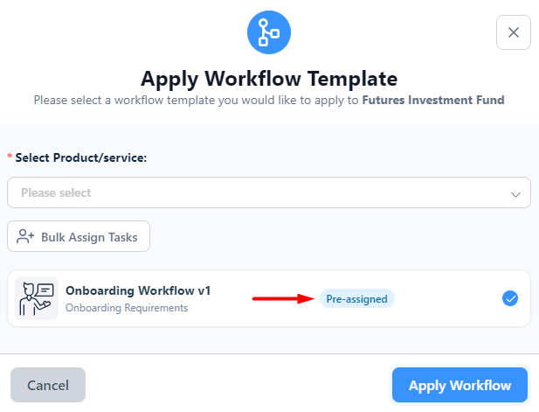This screenshot has width=539, height=412.
Task: Open the Select Product/service dropdown
Action: tap(269, 192)
